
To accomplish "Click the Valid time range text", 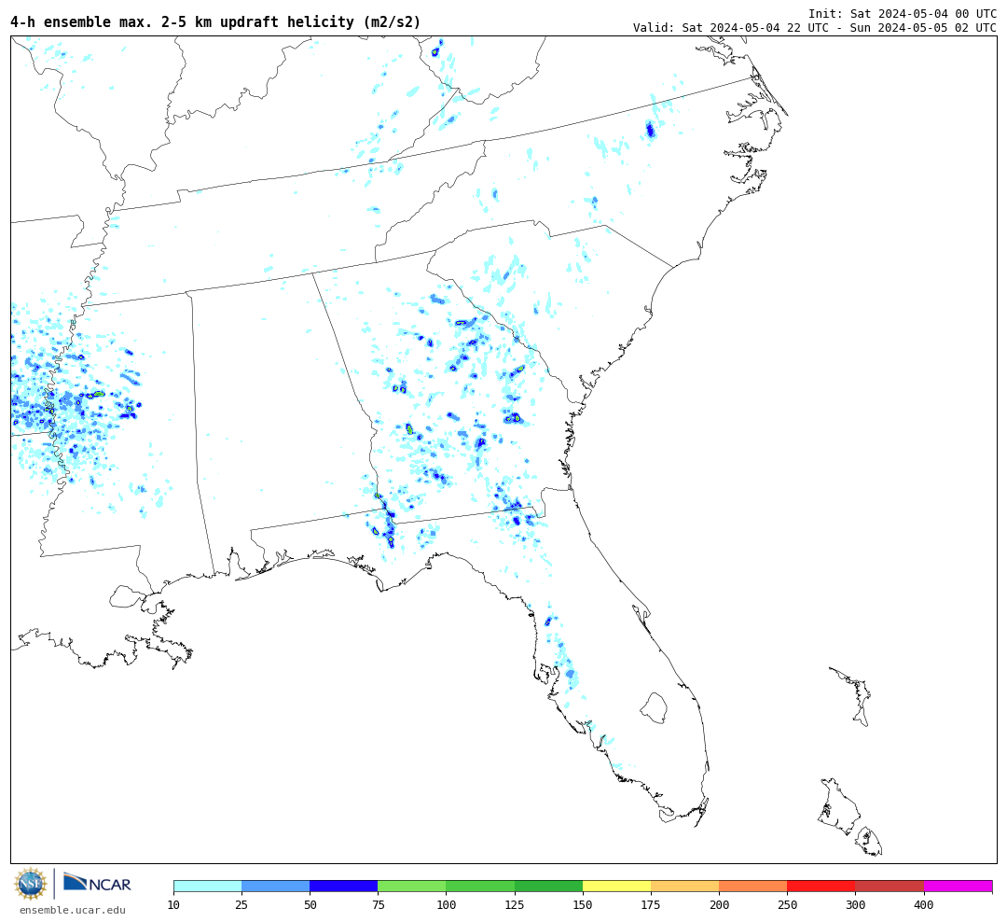I will 815,28.
